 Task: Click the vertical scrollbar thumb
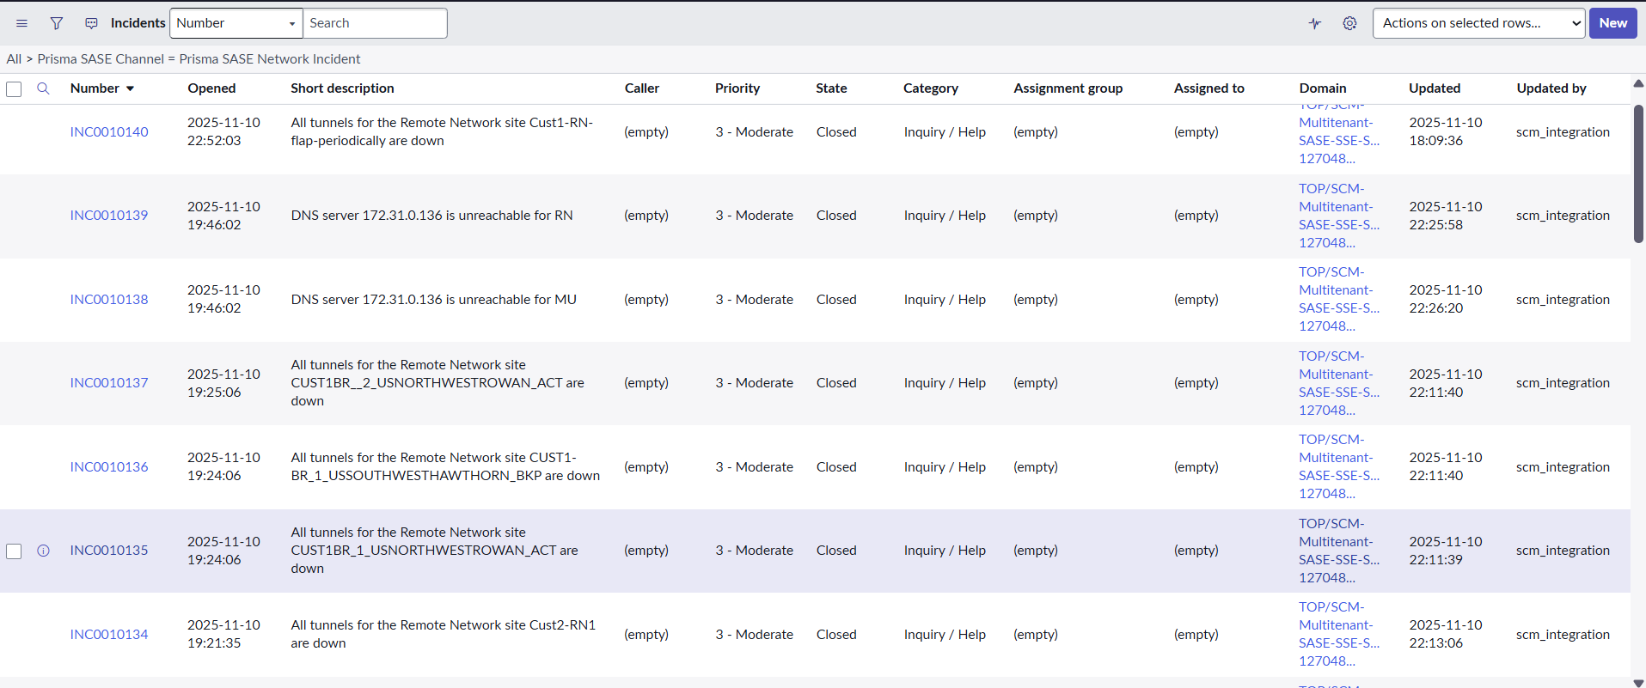click(x=1638, y=172)
